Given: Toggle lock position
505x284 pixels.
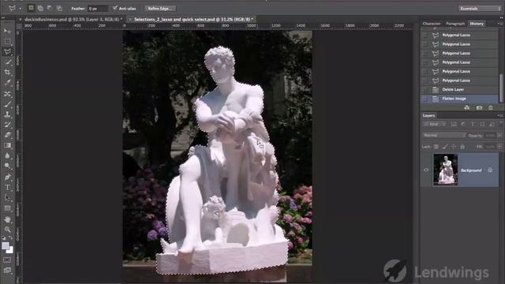Looking at the screenshot, I should 454,147.
